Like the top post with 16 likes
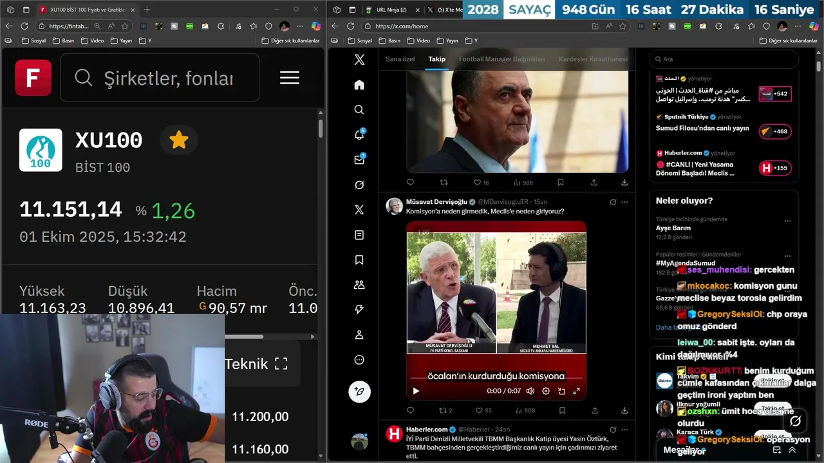This screenshot has height=463, width=824. (478, 183)
